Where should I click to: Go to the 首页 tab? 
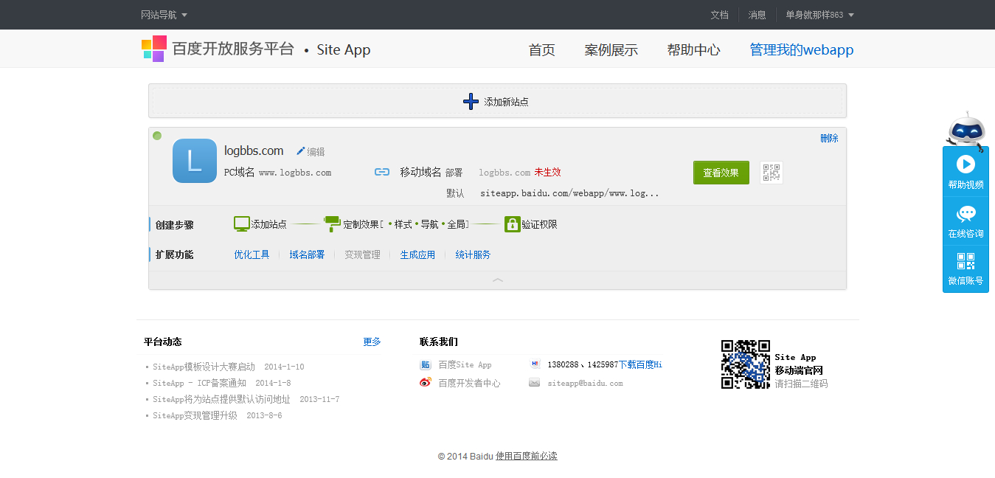[x=541, y=50]
